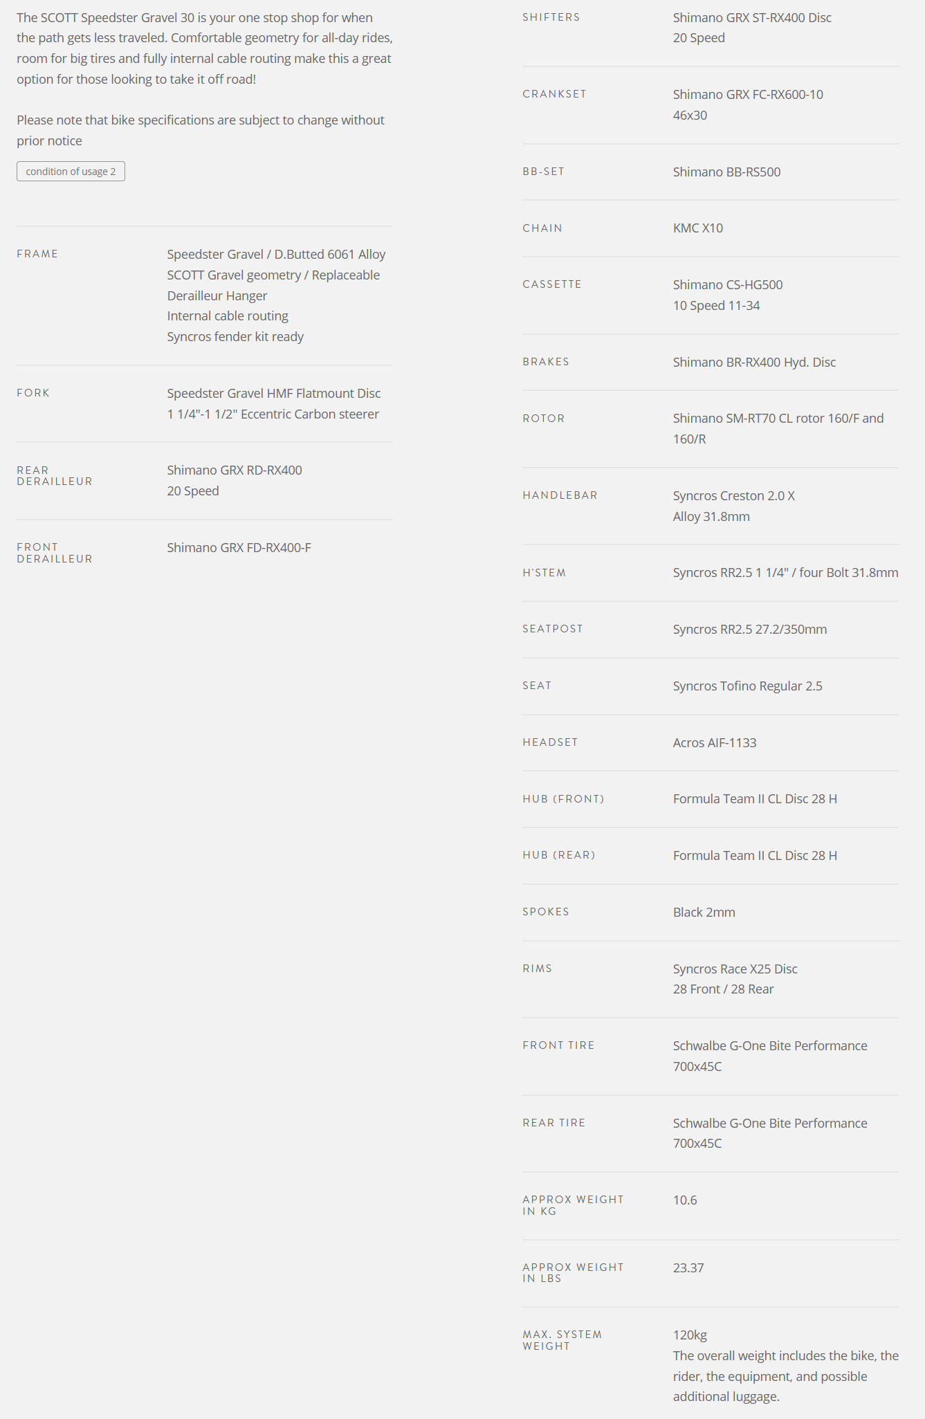925x1419 pixels.
Task: Click the Syncros Race X25 Disc rims value
Action: point(735,969)
